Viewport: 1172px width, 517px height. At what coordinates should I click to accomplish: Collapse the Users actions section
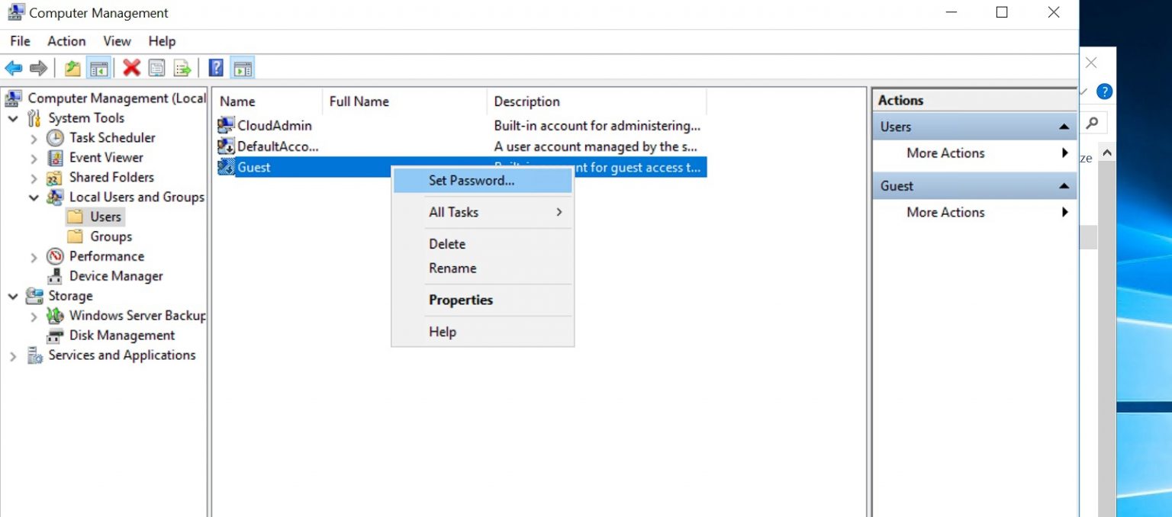(x=1065, y=126)
